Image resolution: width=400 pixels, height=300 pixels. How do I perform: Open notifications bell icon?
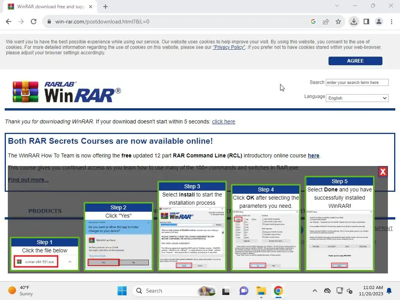[x=389, y=291]
